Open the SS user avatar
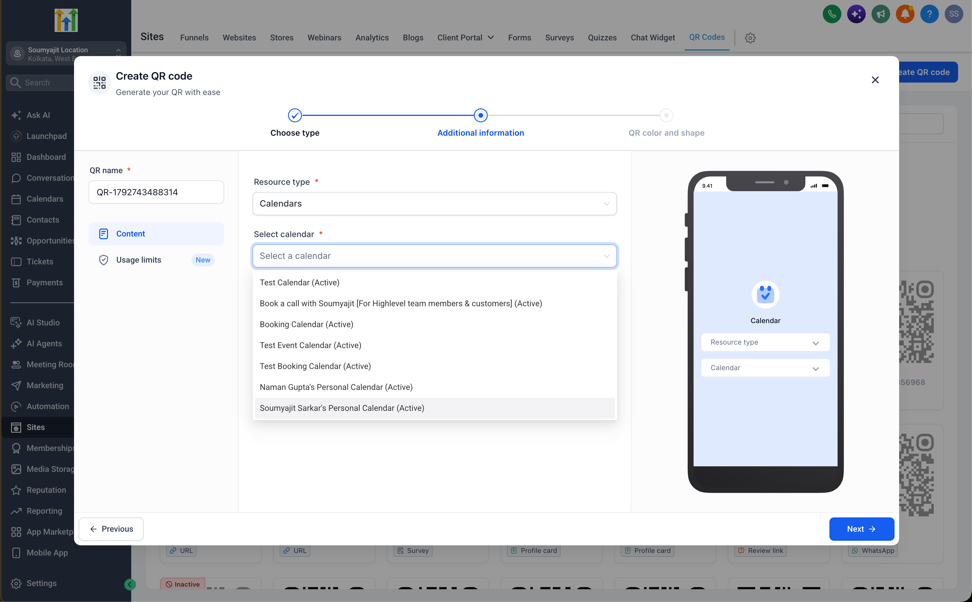The image size is (972, 602). point(954,14)
